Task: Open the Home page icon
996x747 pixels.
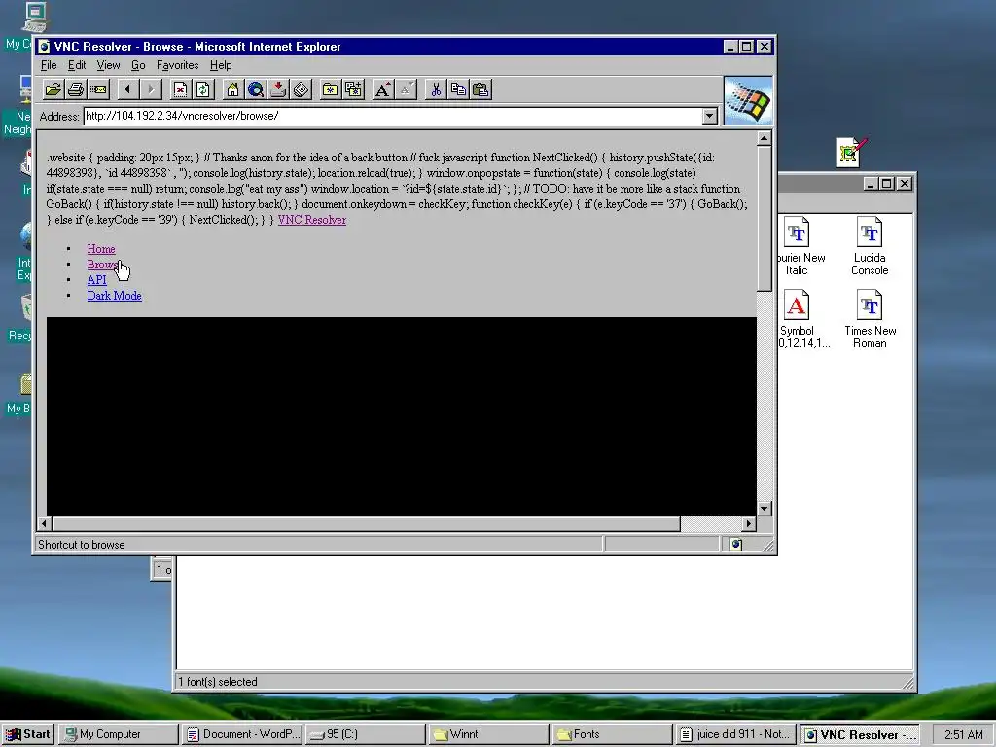Action: point(232,89)
